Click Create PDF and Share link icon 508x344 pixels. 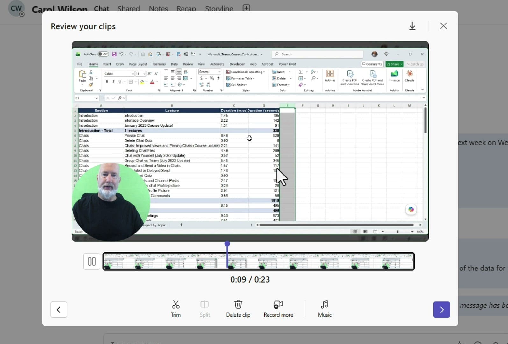[x=350, y=78]
